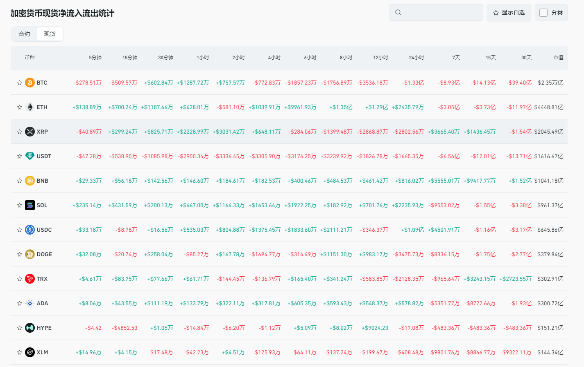Open the DOGE symbol name link
584x367 pixels.
[44, 254]
